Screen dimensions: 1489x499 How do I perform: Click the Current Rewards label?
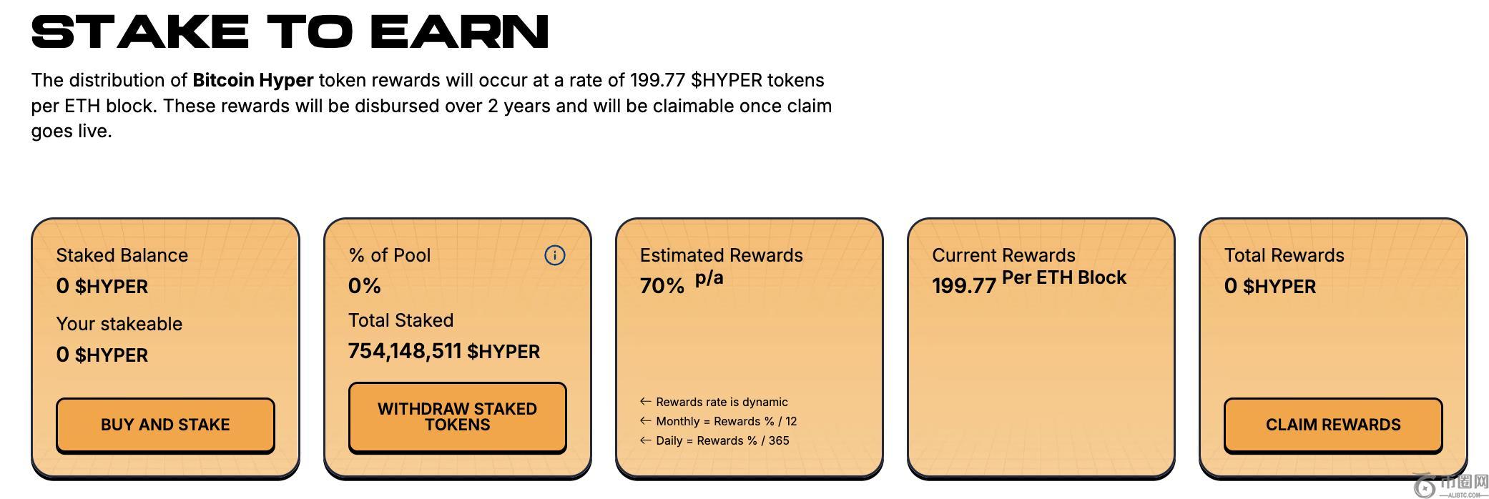[1003, 255]
